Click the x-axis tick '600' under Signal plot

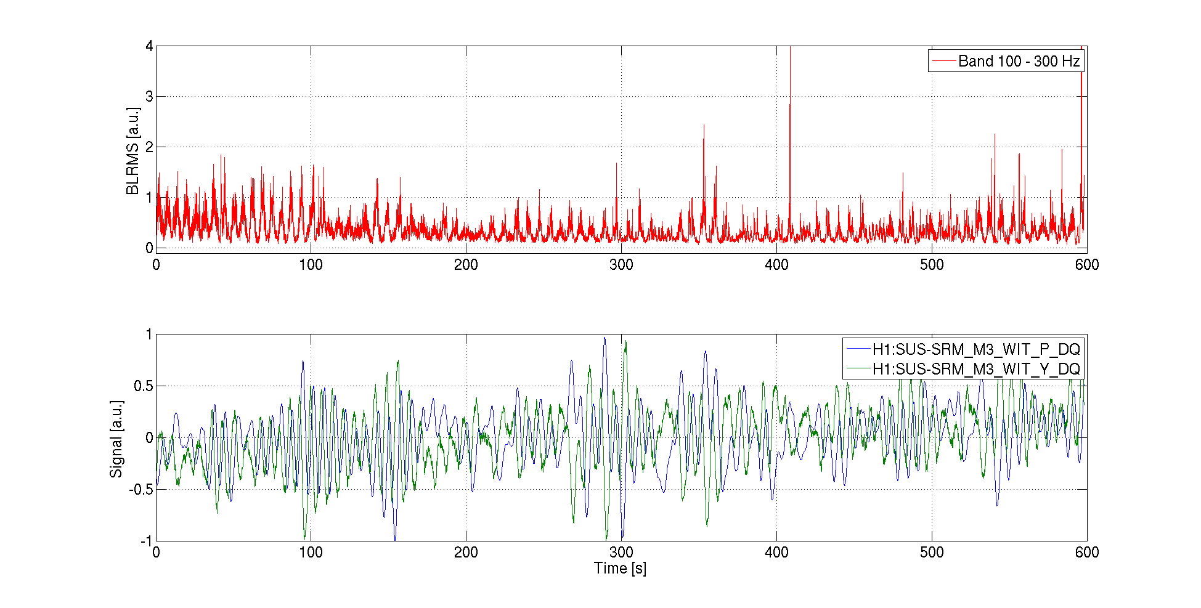[1087, 553]
